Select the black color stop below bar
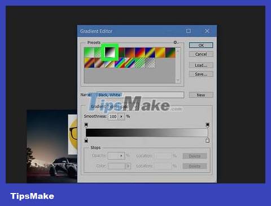Image resolution: width=271 pixels, height=206 pixels. (86, 140)
